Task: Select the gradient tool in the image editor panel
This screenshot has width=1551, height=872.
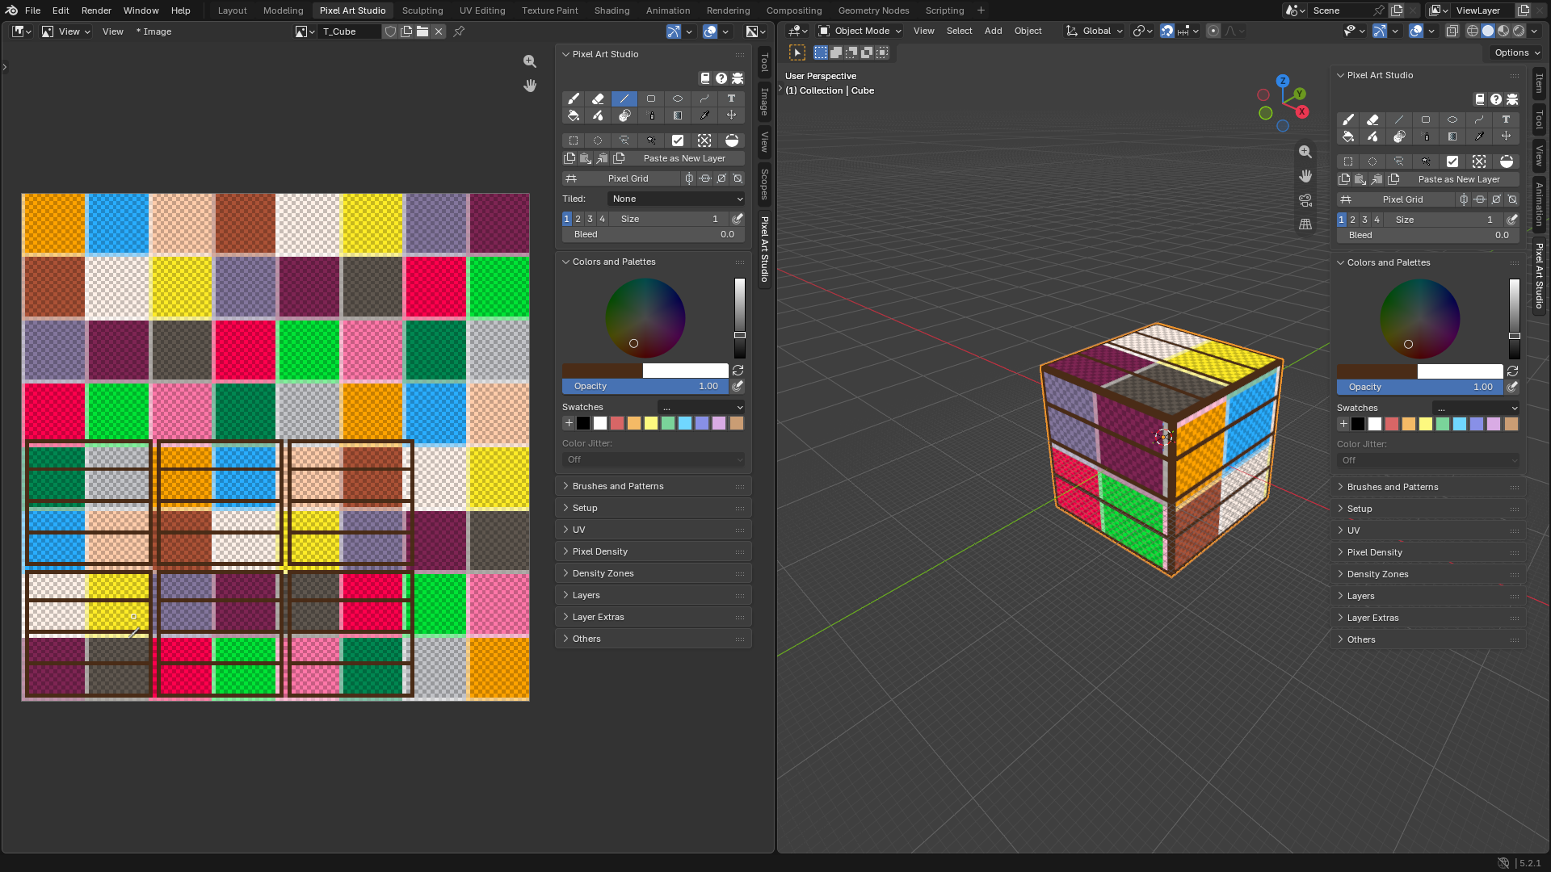Action: click(x=678, y=115)
